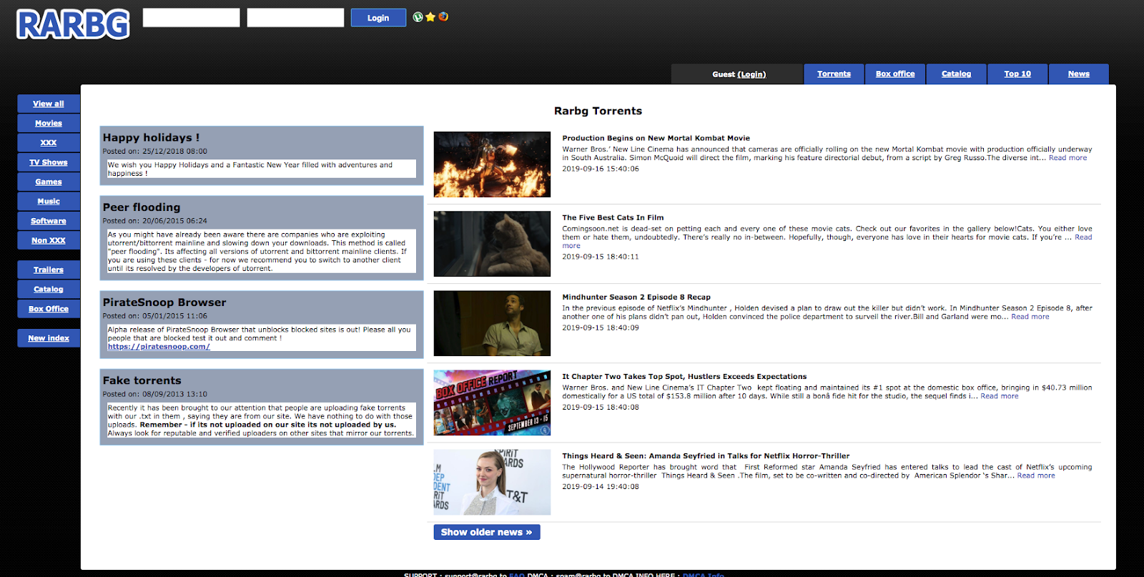Read more of the Amanda Seyfried article
Screen dimensions: 1144x577
tap(1036, 475)
